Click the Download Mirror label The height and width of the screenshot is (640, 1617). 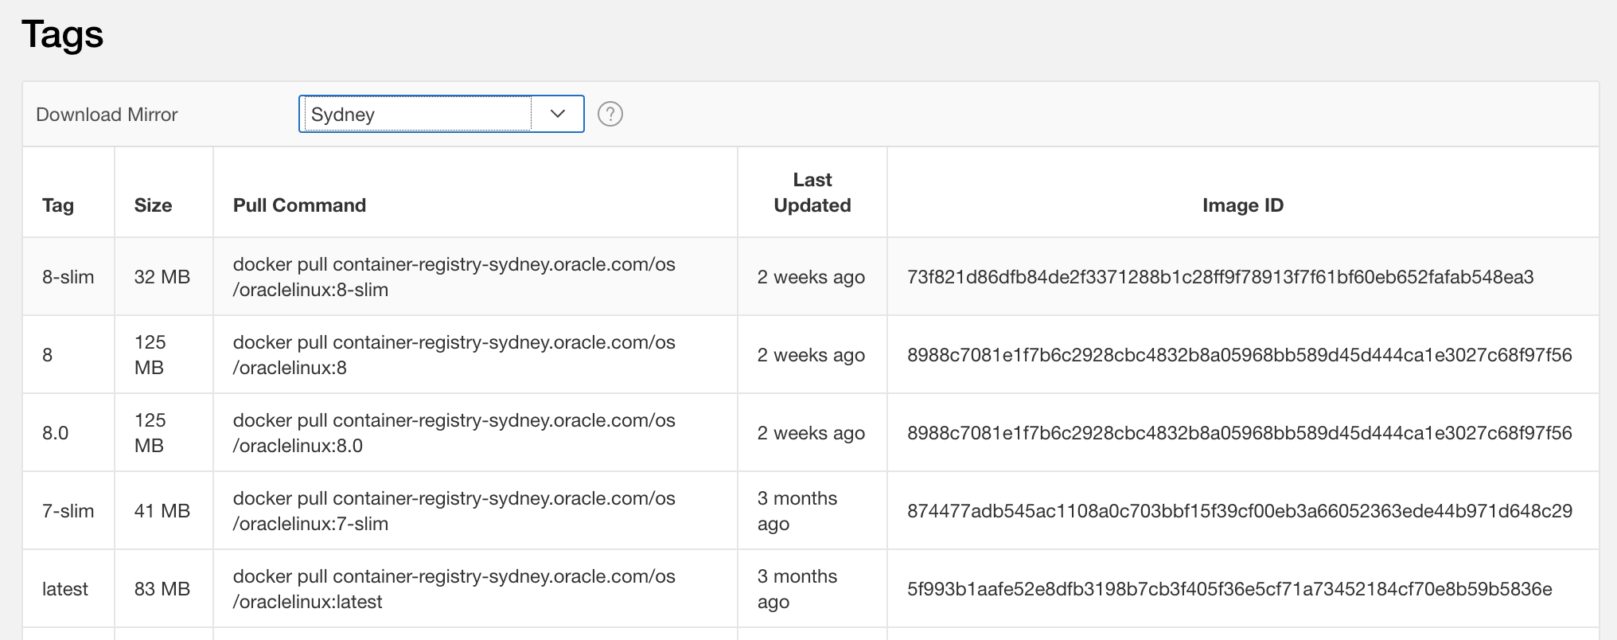tap(107, 115)
